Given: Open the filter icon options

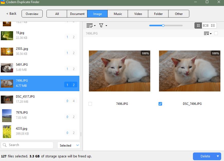Looking at the screenshot, I should pyautogui.click(x=101, y=26).
